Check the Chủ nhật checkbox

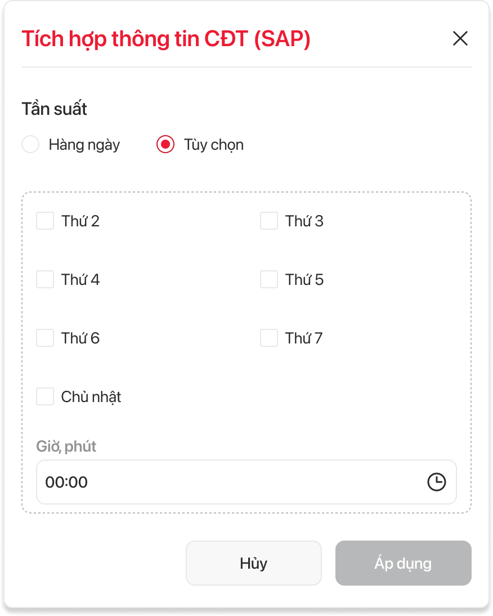(x=45, y=396)
